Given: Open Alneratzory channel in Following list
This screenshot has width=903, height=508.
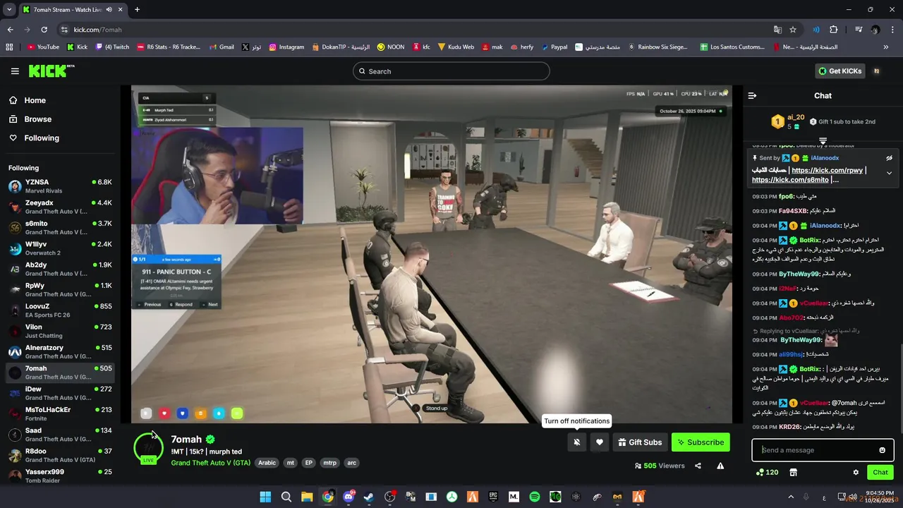Looking at the screenshot, I should [60, 351].
